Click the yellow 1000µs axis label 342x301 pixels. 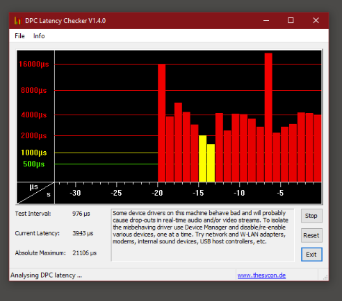34,153
